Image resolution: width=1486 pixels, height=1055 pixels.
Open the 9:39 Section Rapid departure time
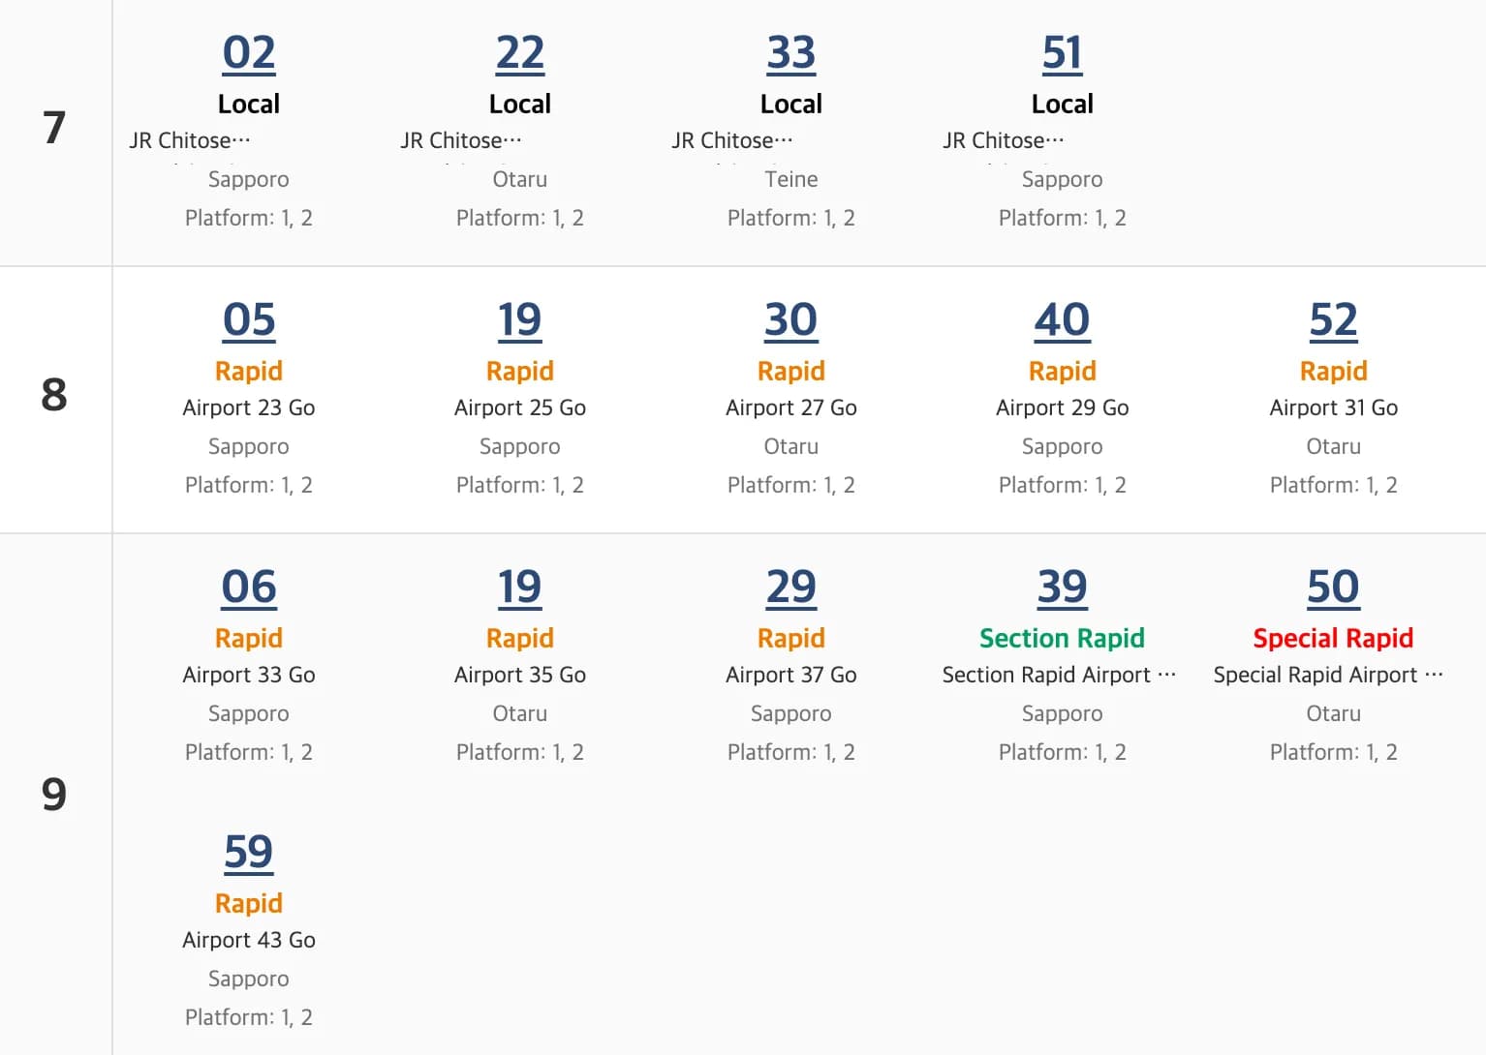coord(1063,588)
